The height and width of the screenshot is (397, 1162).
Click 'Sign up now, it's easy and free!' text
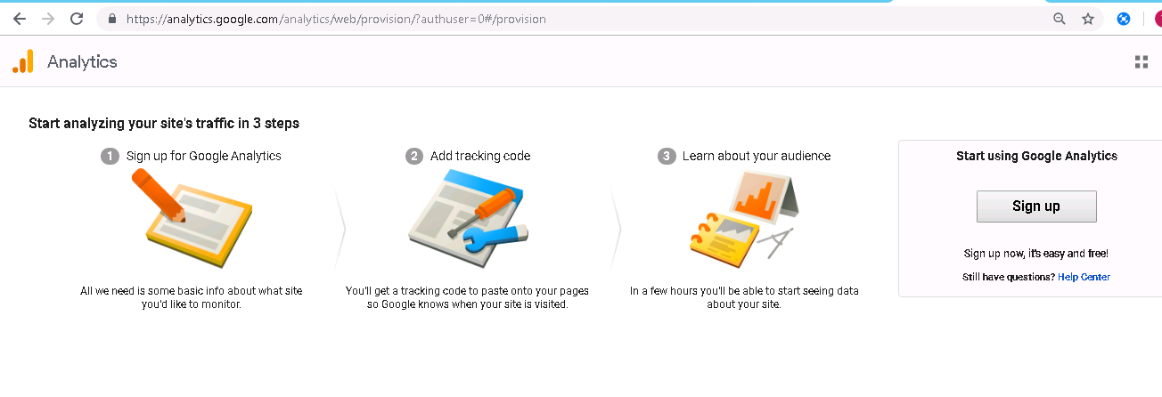pyautogui.click(x=1036, y=254)
